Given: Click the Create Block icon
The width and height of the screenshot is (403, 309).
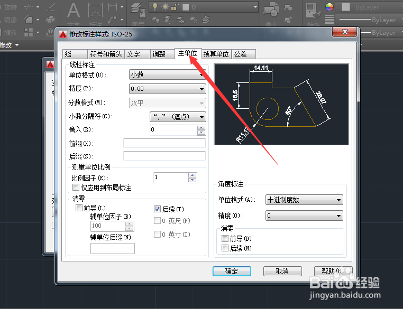Looking at the screenshot, I should (288, 8).
